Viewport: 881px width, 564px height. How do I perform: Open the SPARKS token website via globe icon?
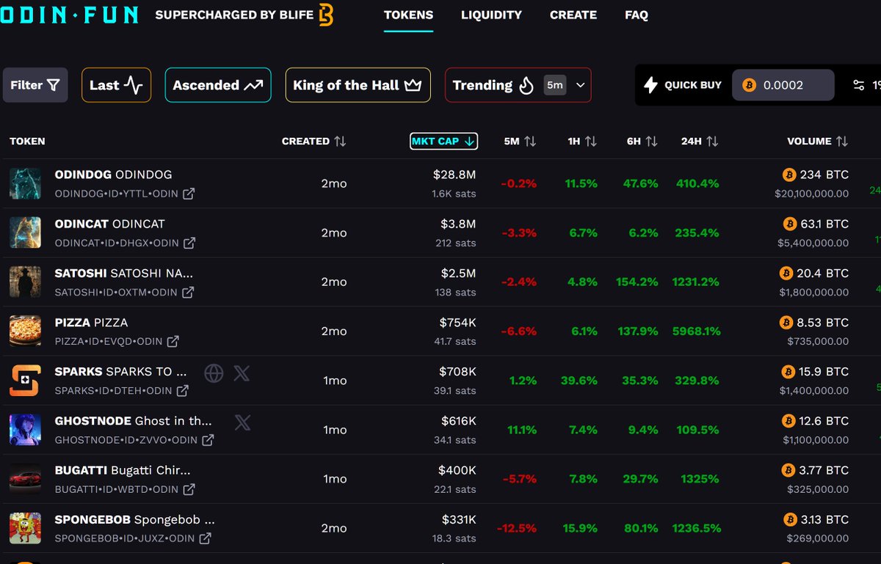214,373
